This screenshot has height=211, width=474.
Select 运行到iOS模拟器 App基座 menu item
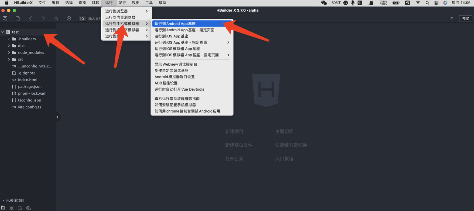[192, 49]
